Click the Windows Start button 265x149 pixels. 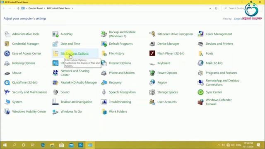[5, 145]
